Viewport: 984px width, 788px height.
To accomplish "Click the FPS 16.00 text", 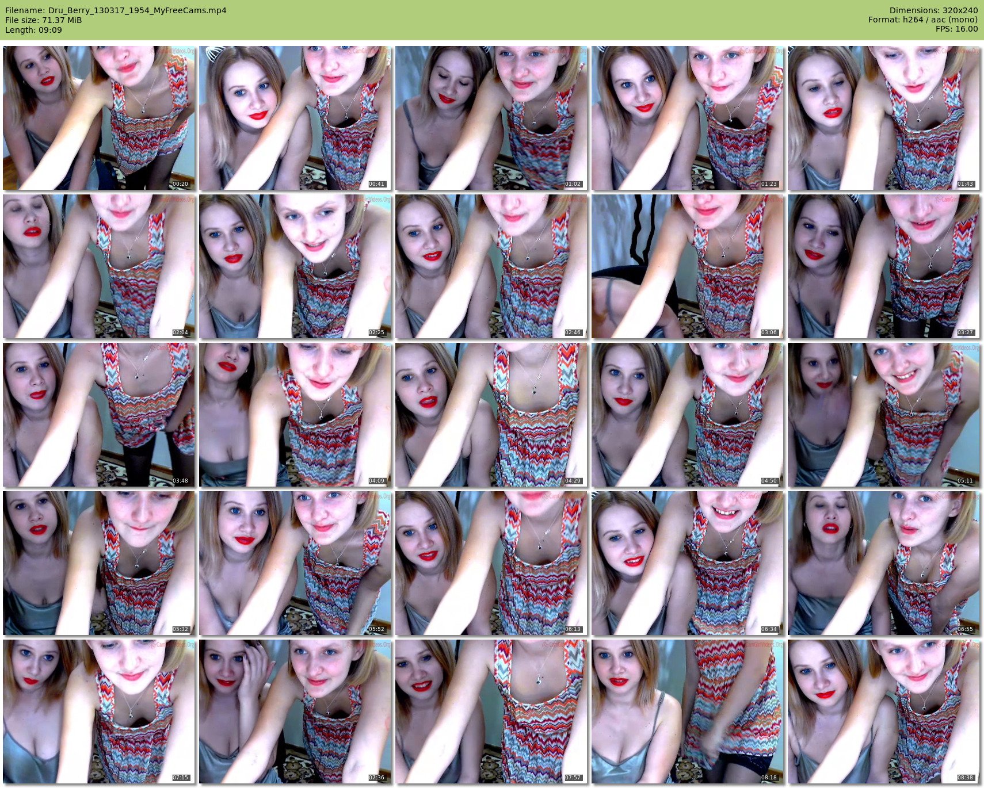I will pyautogui.click(x=956, y=29).
